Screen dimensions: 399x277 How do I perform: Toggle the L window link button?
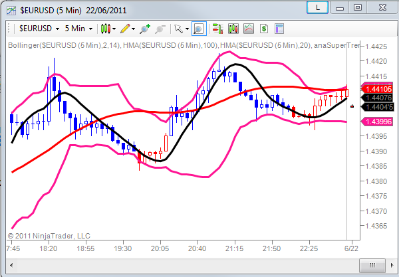318,7
